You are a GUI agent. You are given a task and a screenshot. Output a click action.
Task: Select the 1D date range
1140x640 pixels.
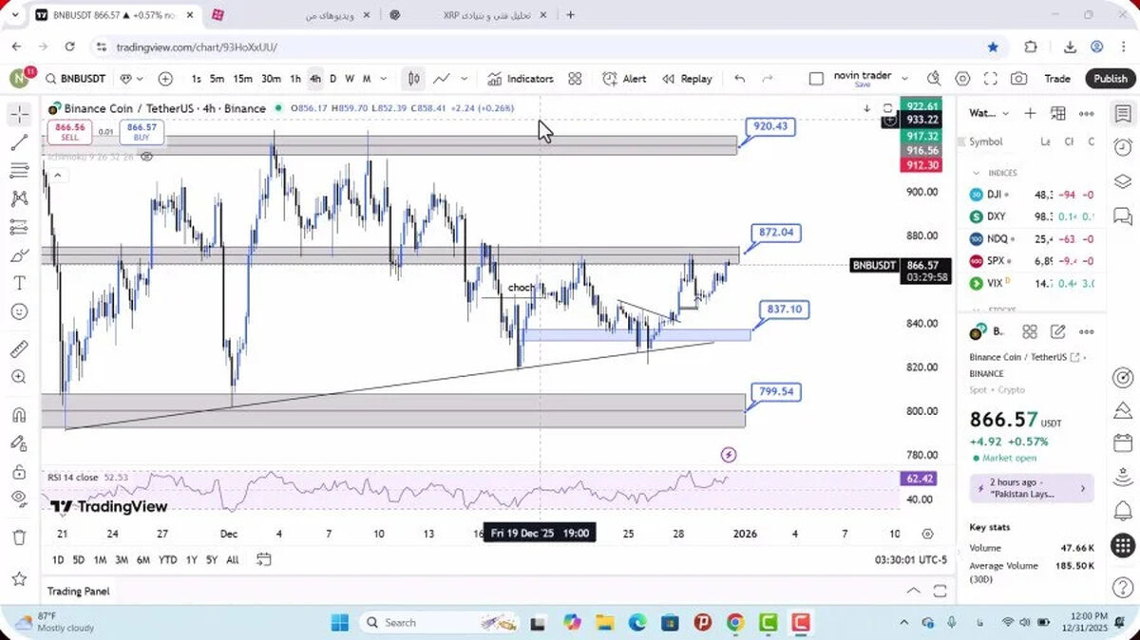tap(58, 560)
